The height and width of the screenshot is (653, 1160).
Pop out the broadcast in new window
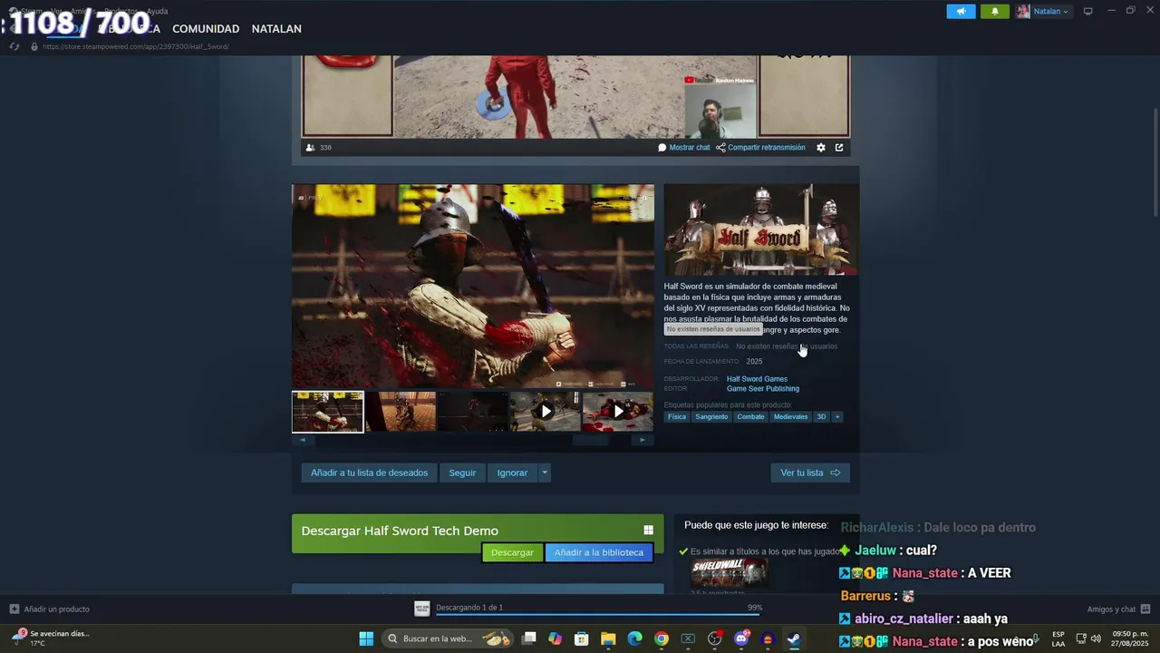[839, 147]
